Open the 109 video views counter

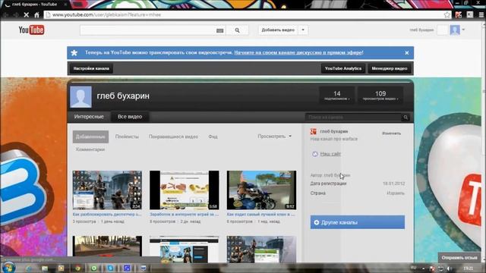tap(380, 95)
